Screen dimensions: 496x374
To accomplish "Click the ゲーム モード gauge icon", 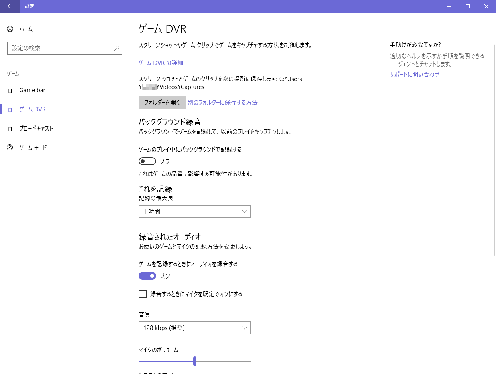I will coord(10,148).
